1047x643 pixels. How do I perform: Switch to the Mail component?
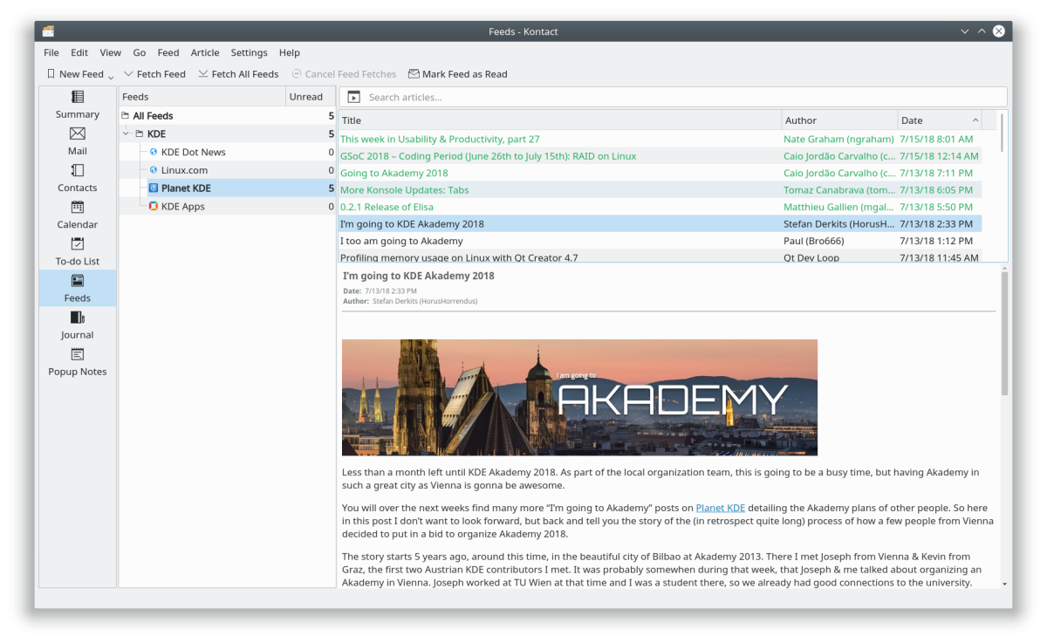click(x=78, y=141)
